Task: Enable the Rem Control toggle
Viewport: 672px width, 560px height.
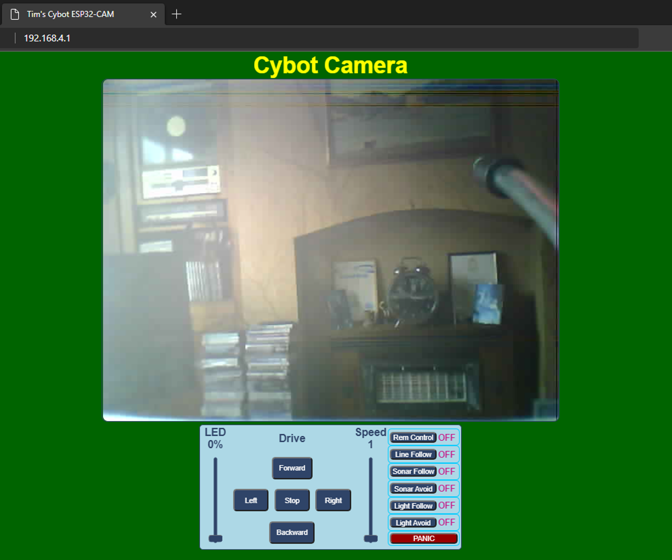Action: point(413,437)
